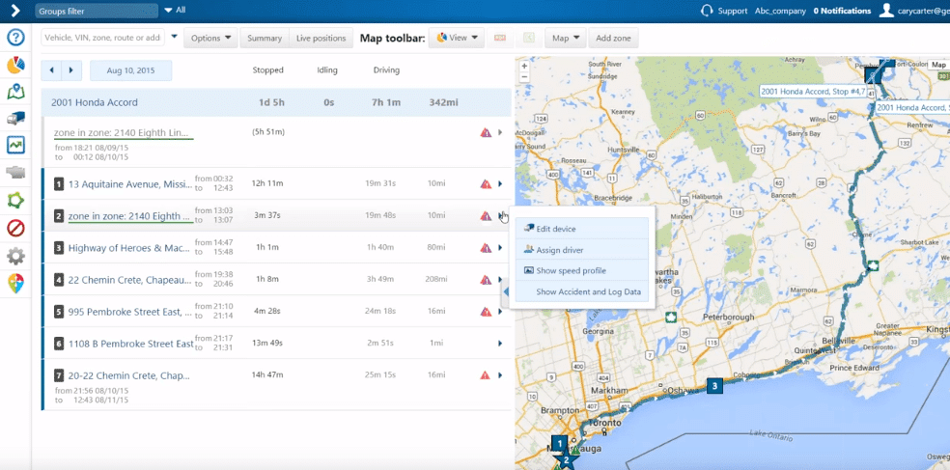Open the Dashboard pie chart sidebar icon

tap(15, 65)
